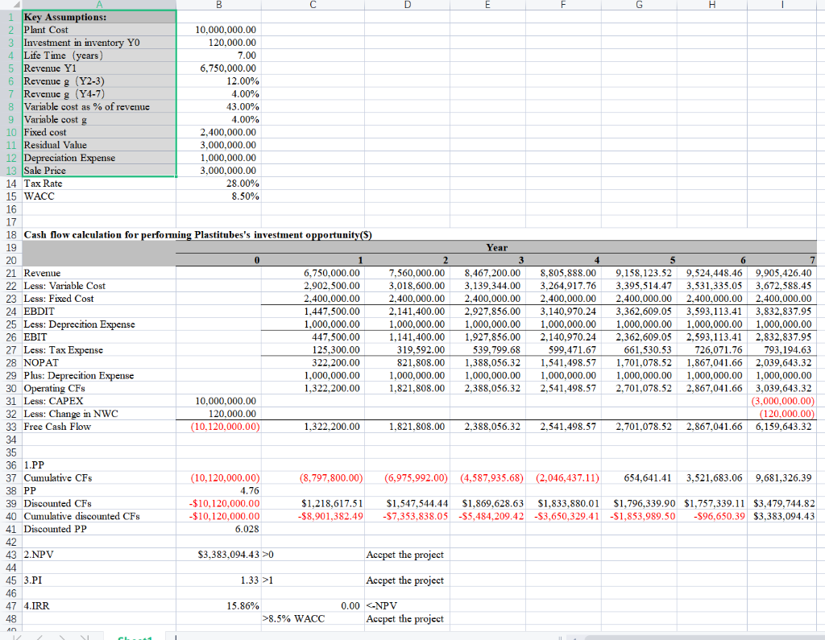Select Year 7 operating CF 3,039,643.32
The width and height of the screenshot is (825, 640).
[x=781, y=389]
